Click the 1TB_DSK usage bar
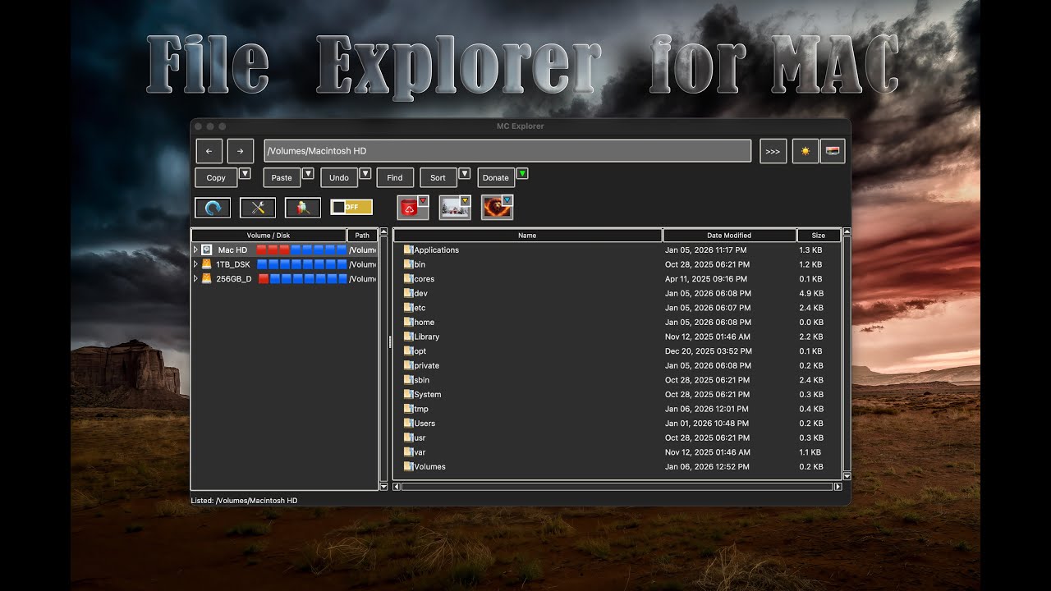 (301, 264)
